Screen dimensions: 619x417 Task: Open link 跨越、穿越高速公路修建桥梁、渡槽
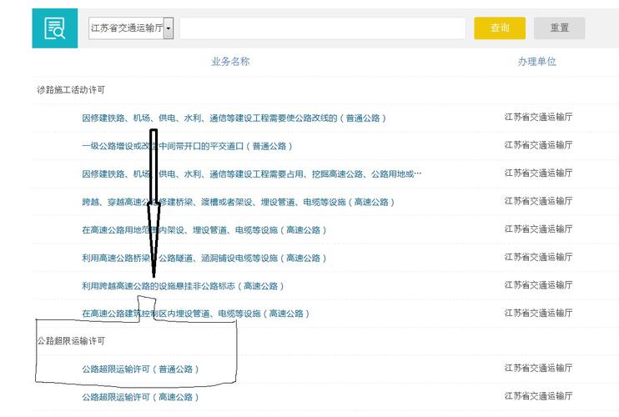tap(238, 202)
